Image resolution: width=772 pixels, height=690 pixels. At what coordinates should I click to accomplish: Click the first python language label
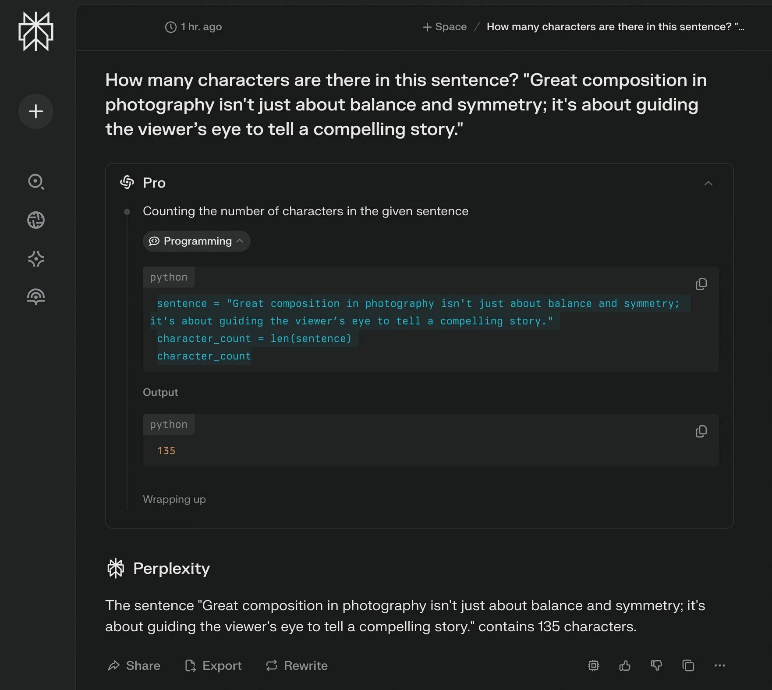coord(169,277)
